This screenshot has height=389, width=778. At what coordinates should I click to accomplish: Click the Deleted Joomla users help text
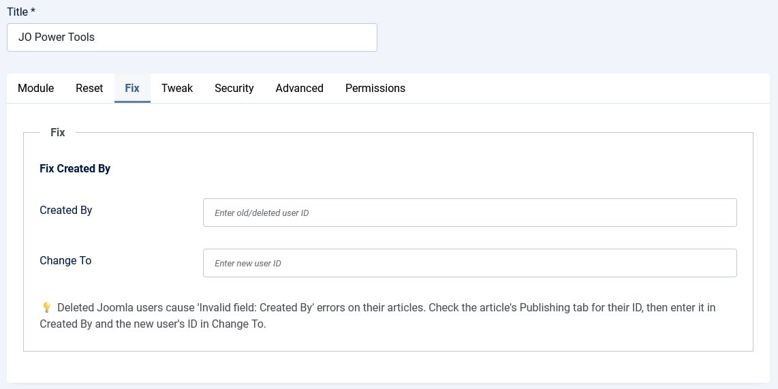point(377,316)
